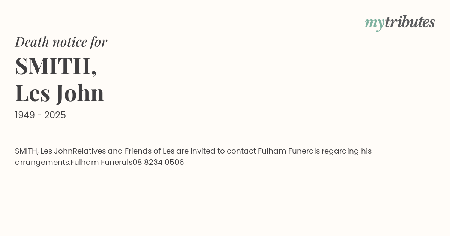Click the large "SMITH," surname heading

pyautogui.click(x=56, y=66)
